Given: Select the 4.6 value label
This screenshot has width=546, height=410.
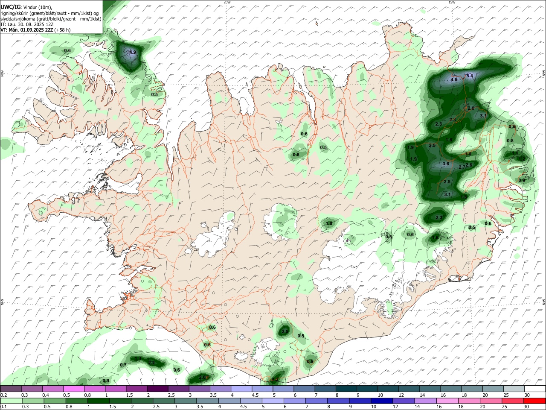Looking at the screenshot, I should tap(454, 79).
